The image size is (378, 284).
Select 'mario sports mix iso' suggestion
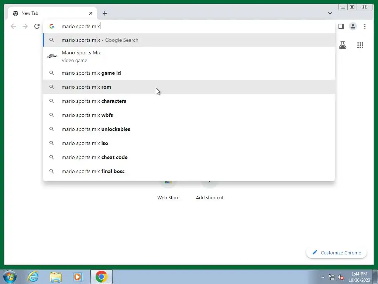(189, 143)
